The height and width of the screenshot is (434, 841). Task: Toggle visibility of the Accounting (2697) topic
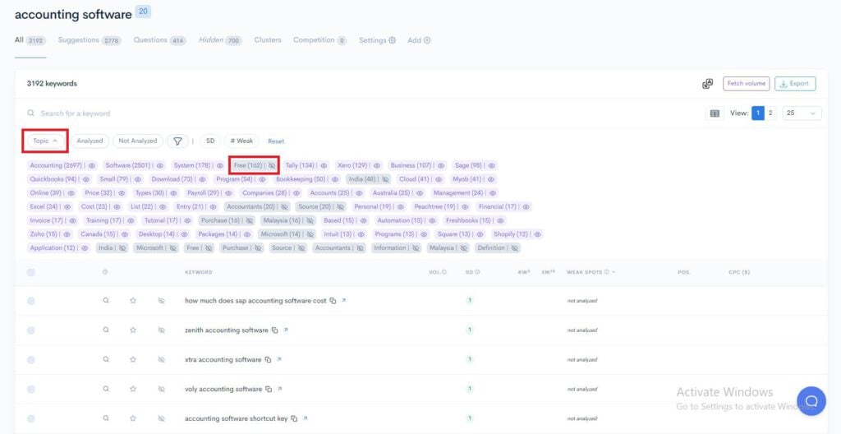pyautogui.click(x=92, y=165)
